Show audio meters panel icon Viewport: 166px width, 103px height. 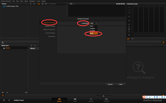(x=128, y=39)
